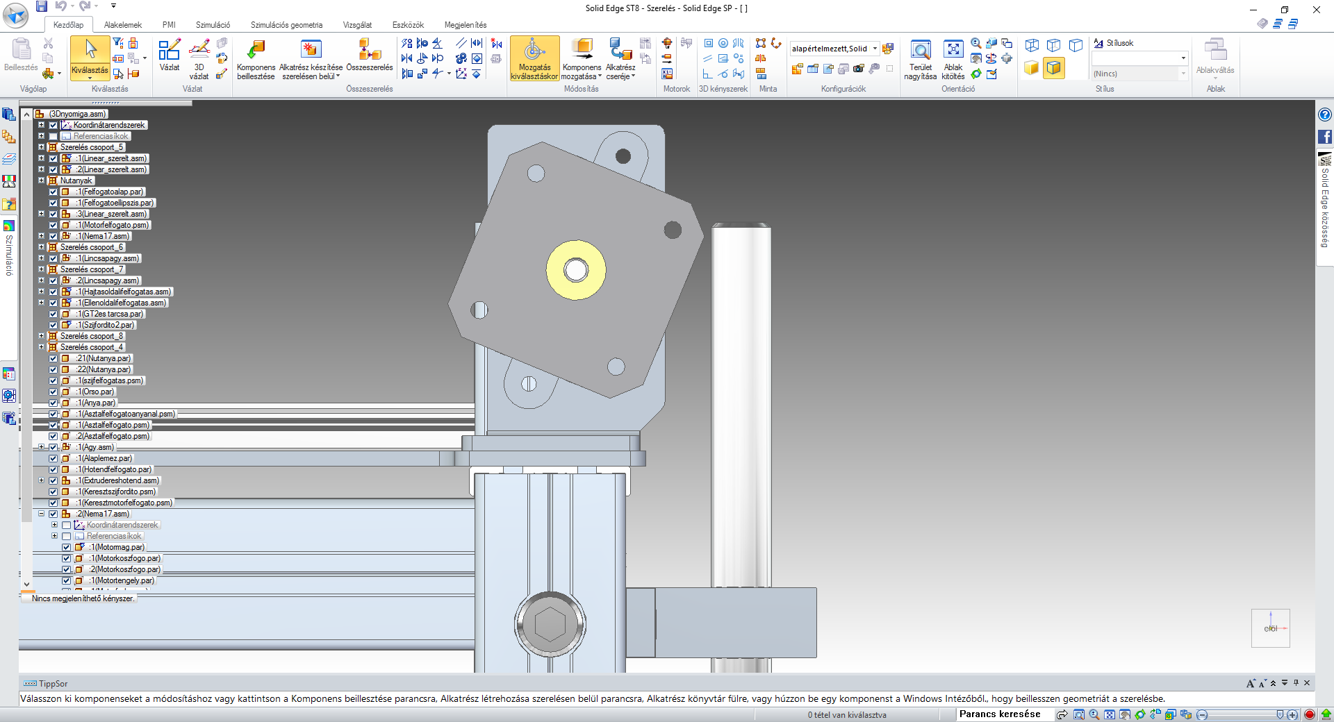Open the Vizsgálat ribbon tab
This screenshot has height=722, width=1334.
coord(357,25)
